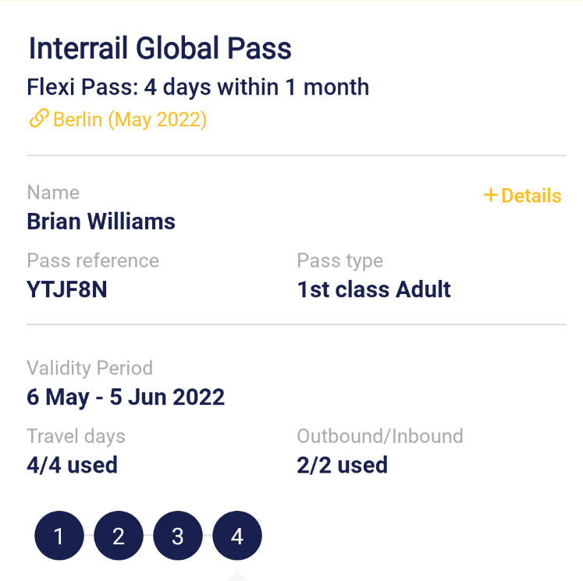Click the Travel days label
Viewport: 583px width, 581px height.
(x=76, y=436)
